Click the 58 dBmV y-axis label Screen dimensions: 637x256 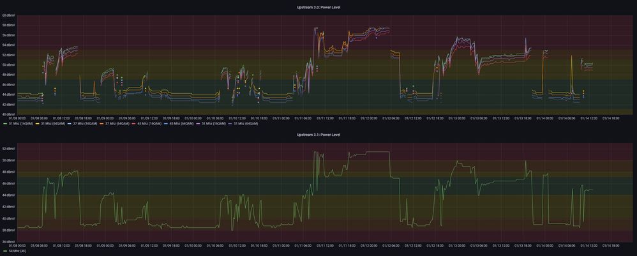point(9,25)
